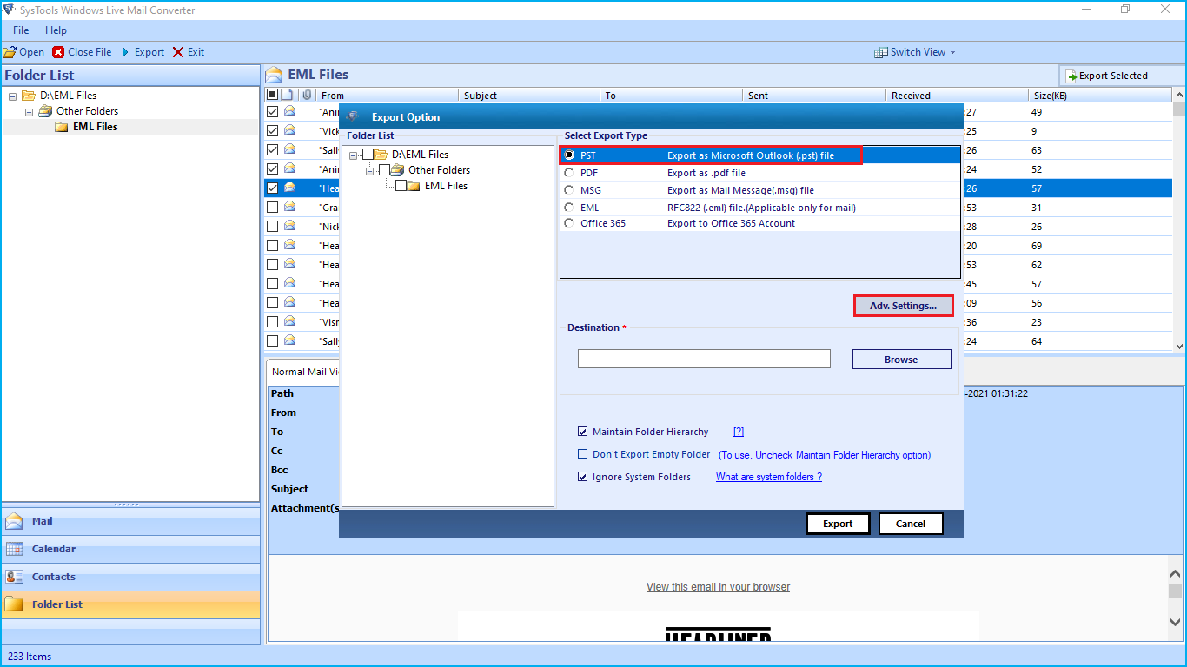The height and width of the screenshot is (667, 1187).
Task: Collapse Other Folders node in left Folder List
Action: pyautogui.click(x=29, y=111)
